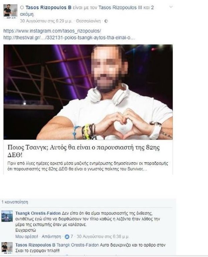Click the article headline 'Ποιος Τσανγκ;'
Image resolution: width=208 pixels, height=257 pixels.
click(x=84, y=151)
